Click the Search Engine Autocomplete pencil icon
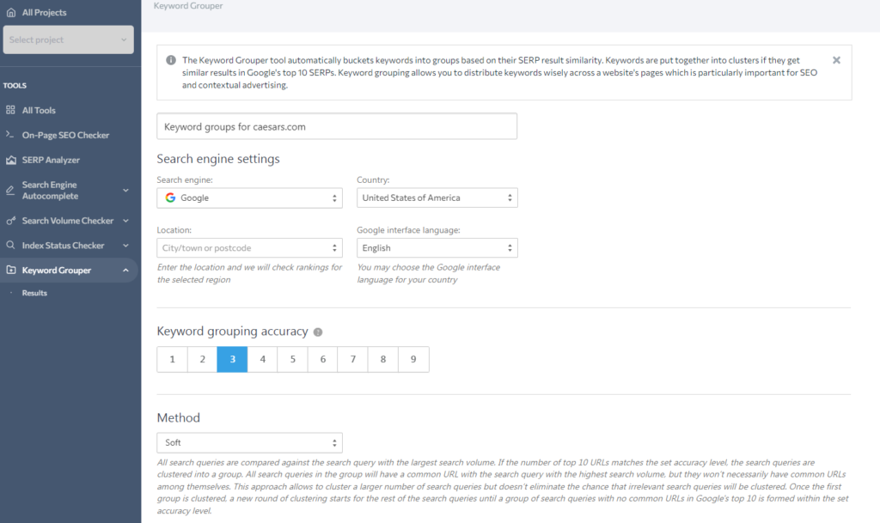The image size is (880, 523). [x=10, y=190]
